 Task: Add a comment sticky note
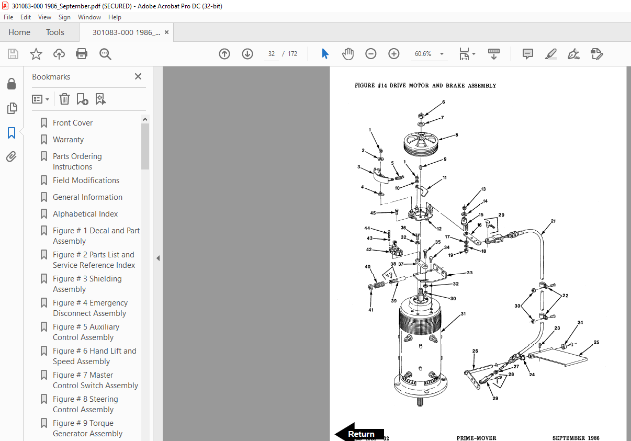528,54
